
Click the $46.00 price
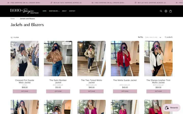coord(91,87)
